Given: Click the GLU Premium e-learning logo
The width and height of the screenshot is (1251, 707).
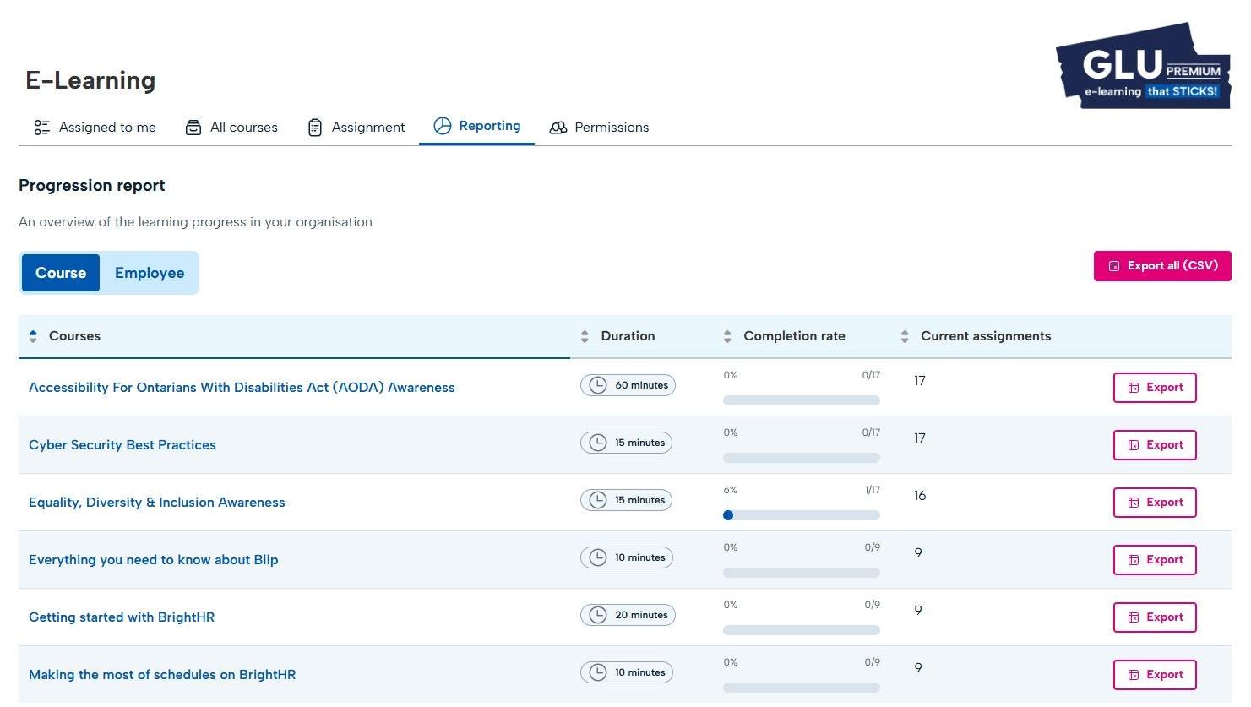Looking at the screenshot, I should [x=1144, y=66].
